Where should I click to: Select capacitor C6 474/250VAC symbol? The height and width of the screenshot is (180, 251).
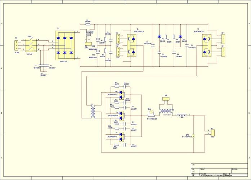187,45
